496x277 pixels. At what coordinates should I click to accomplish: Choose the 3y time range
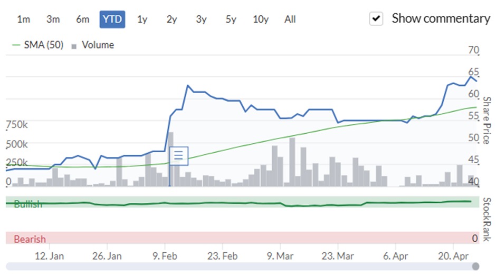pos(201,19)
